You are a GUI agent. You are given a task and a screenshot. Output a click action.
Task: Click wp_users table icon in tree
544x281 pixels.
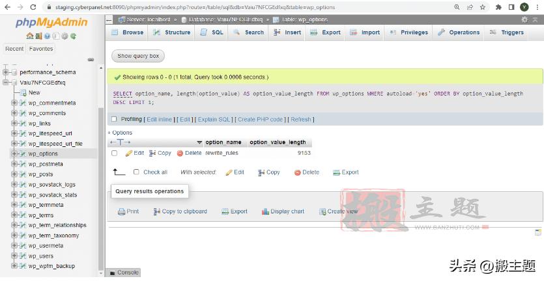point(23,256)
